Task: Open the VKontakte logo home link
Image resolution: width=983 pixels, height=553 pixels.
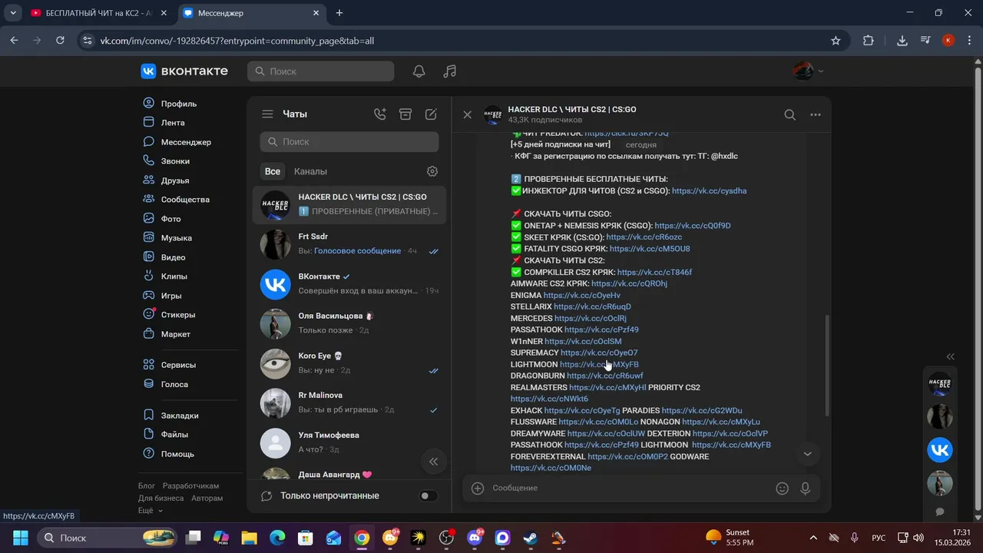Action: tap(184, 71)
